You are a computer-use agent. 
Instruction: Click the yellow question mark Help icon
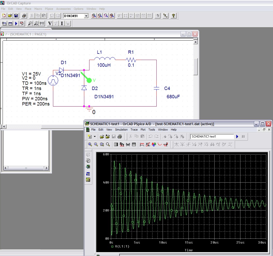tap(173, 16)
